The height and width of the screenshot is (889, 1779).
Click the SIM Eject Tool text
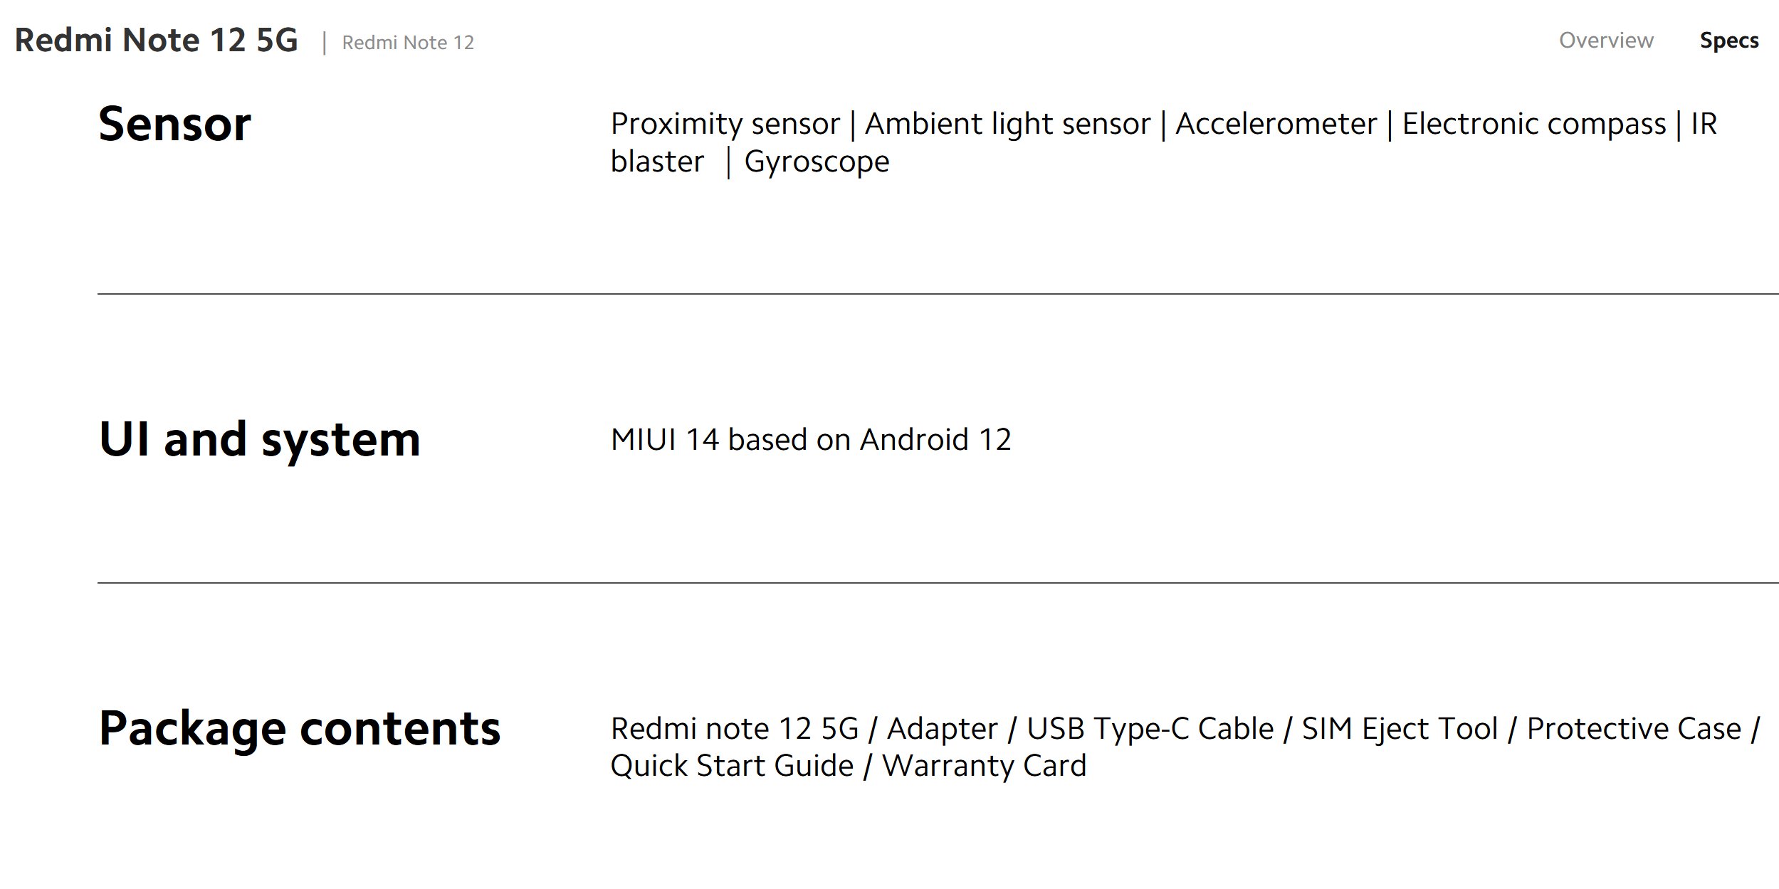pos(1400,728)
